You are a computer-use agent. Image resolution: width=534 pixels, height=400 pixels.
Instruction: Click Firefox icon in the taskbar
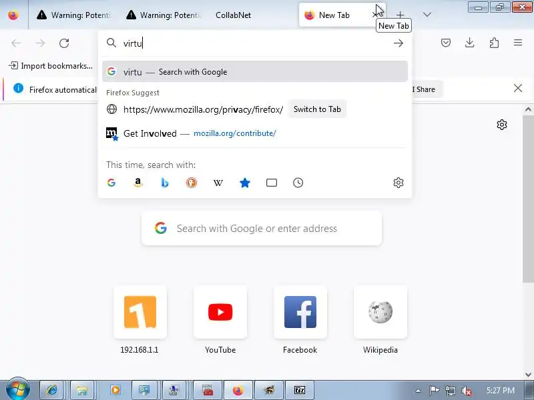tap(238, 390)
